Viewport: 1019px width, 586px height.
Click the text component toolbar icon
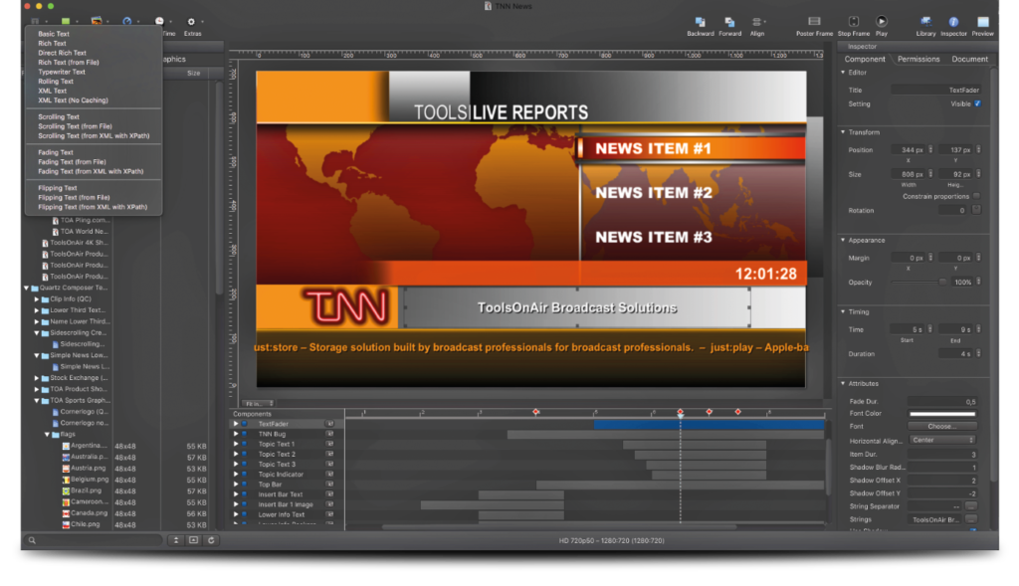(x=35, y=22)
